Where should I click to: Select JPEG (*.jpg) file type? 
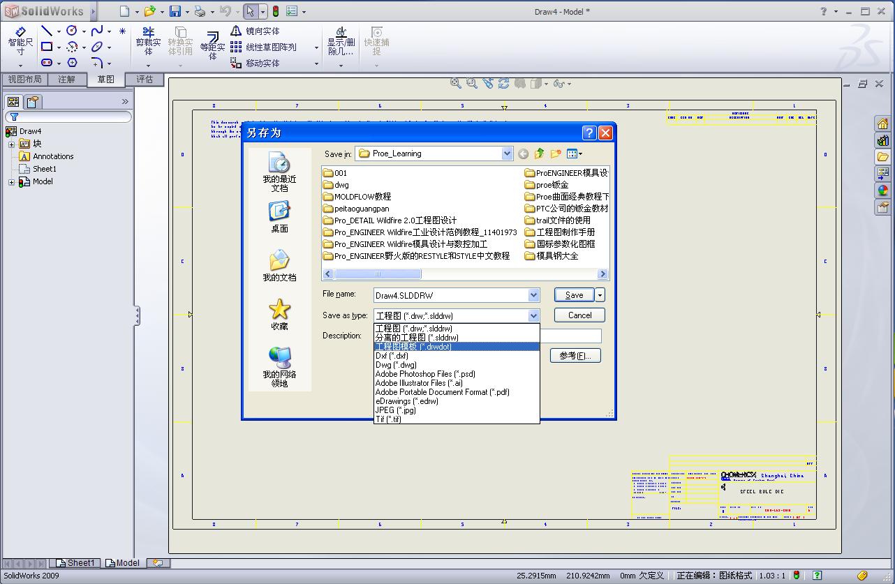tap(457, 410)
